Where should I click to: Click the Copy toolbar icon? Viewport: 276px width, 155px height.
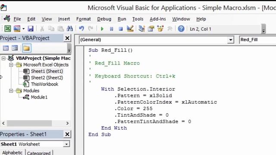(x=51, y=28)
